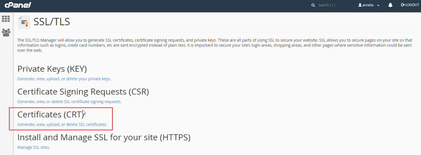This screenshot has height=155, width=421.
Task: Click the cPanel logo
Action: (x=17, y=5)
